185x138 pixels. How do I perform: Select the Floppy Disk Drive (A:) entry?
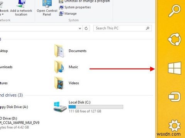(14, 107)
